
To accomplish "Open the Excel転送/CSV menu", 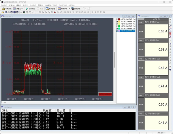I will coord(52,5).
